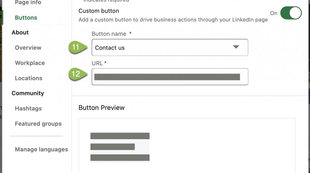310x173 pixels.
Task: Open Workplace settings
Action: [30, 63]
